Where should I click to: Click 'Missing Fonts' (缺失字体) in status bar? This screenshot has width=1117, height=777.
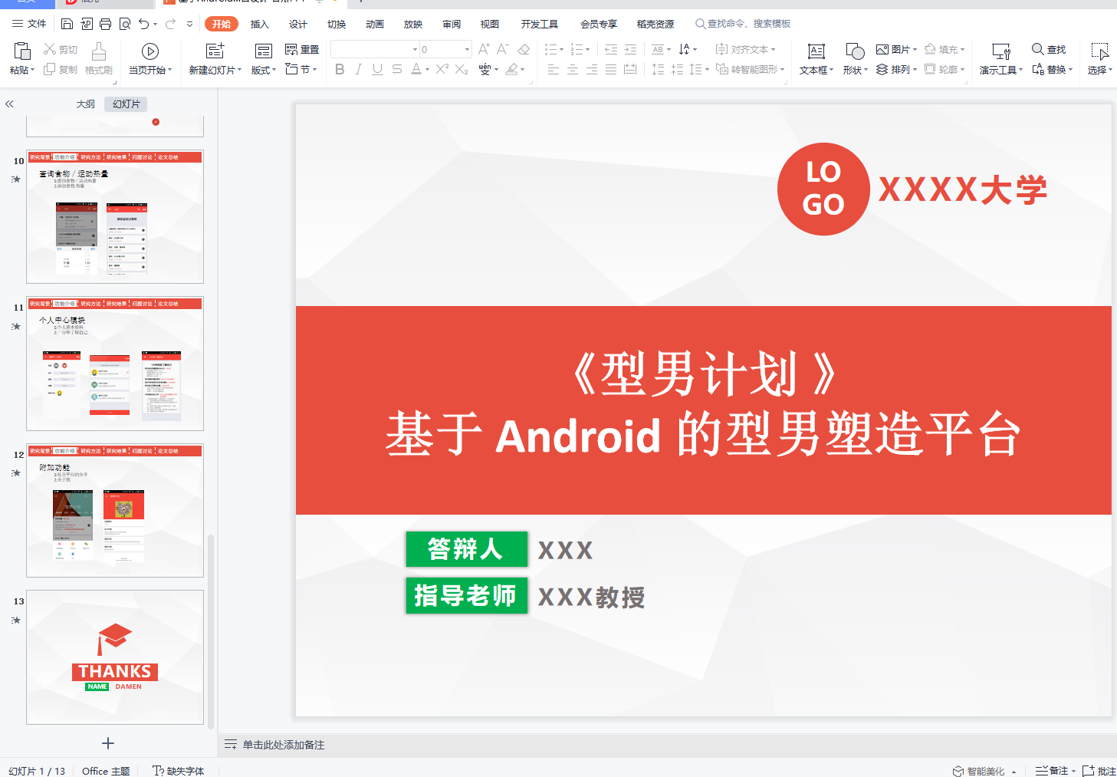point(179,771)
